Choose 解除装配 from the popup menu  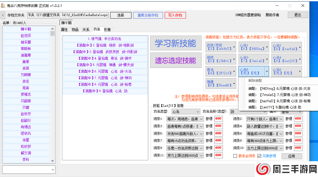[255, 81]
